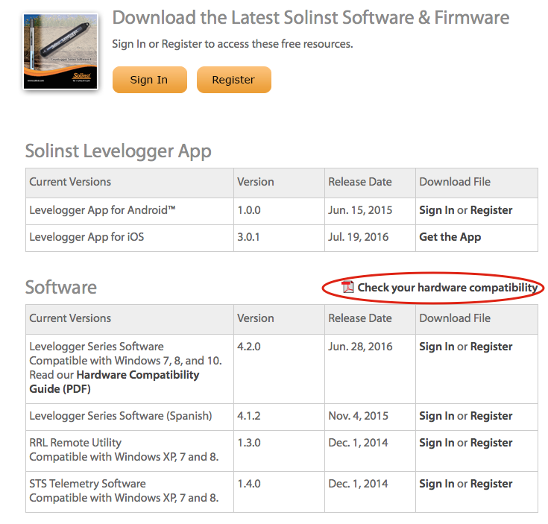Open the Levelogger software box thumbnail
The width and height of the screenshot is (548, 524).
pyautogui.click(x=60, y=51)
